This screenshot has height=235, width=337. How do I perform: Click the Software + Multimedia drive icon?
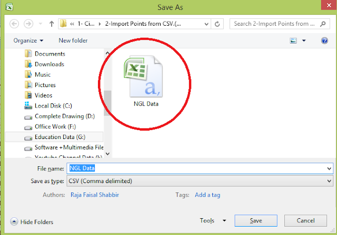28,148
